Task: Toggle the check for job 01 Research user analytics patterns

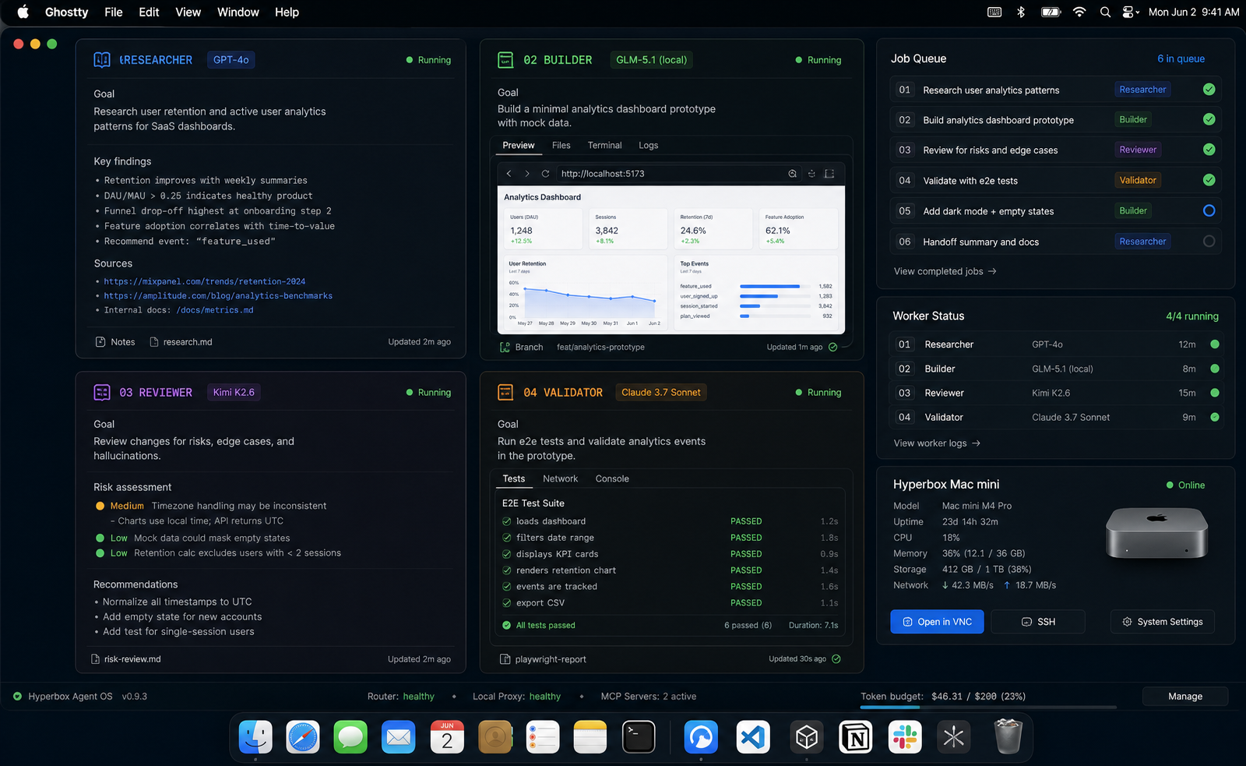Action: coord(1209,90)
